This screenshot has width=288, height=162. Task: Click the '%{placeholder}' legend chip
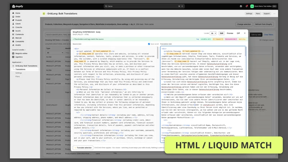point(231,39)
